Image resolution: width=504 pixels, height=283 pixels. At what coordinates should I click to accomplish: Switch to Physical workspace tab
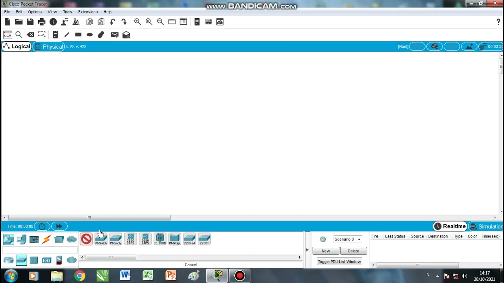point(48,46)
